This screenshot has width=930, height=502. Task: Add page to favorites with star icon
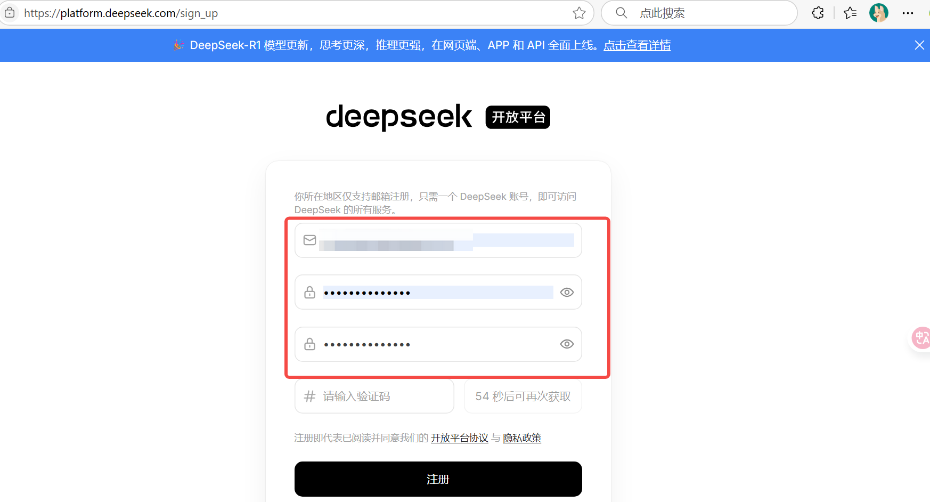pos(579,13)
